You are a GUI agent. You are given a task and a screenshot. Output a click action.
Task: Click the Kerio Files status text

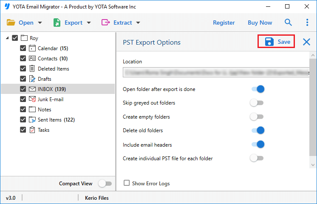tap(96, 198)
